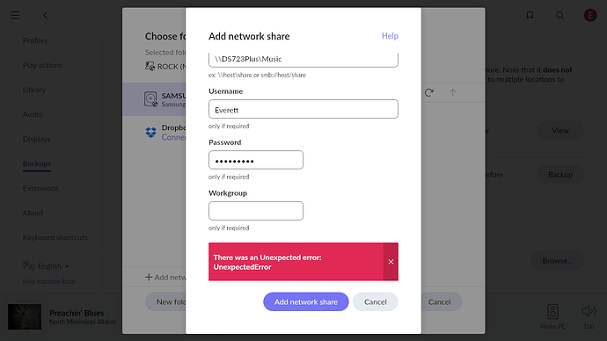
Task: Open the volume control speaker icon
Action: pos(589,311)
